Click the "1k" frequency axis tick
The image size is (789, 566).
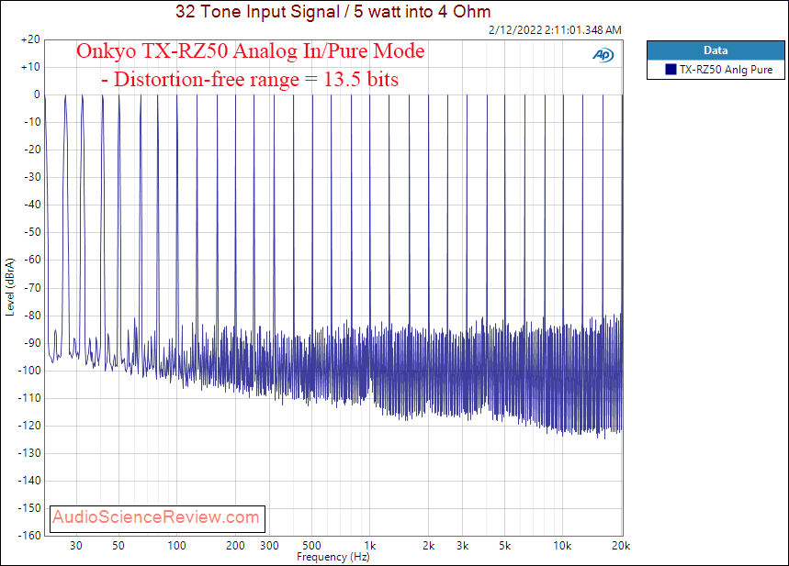(x=370, y=546)
